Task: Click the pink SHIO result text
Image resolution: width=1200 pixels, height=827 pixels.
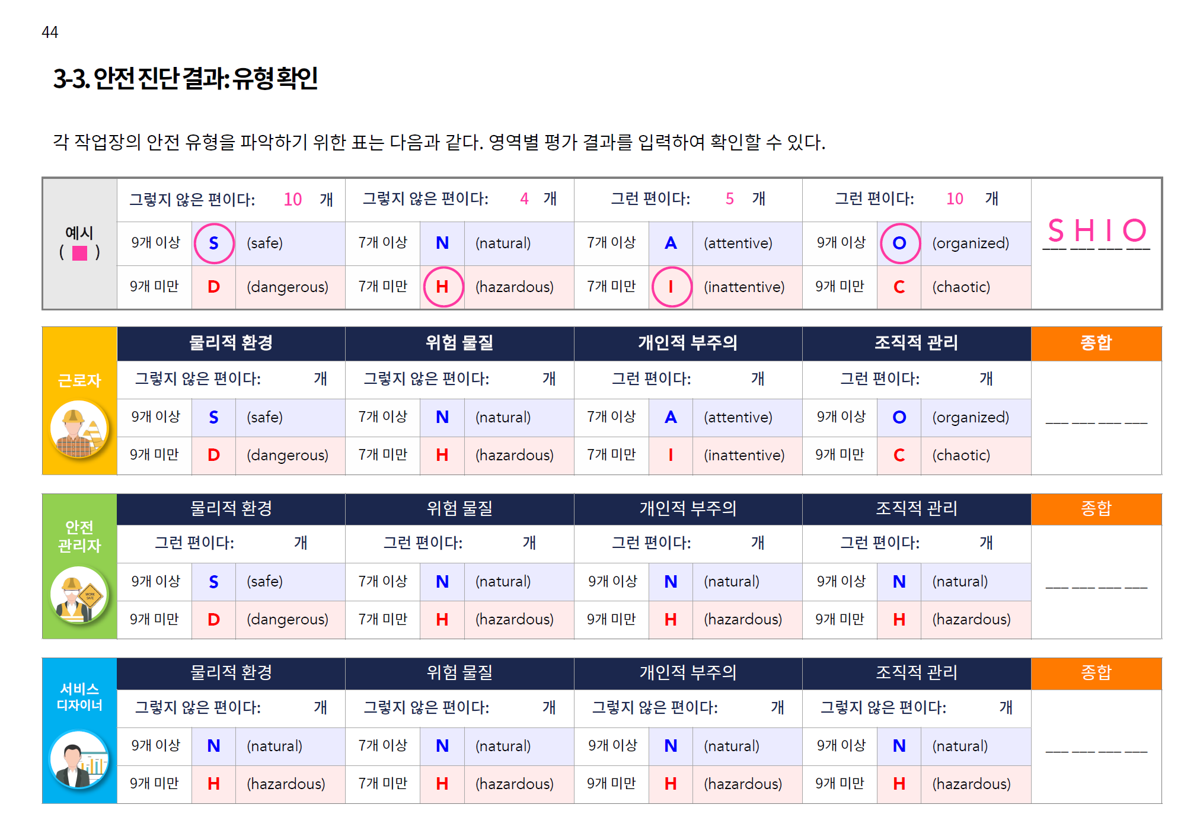Action: [x=1096, y=230]
